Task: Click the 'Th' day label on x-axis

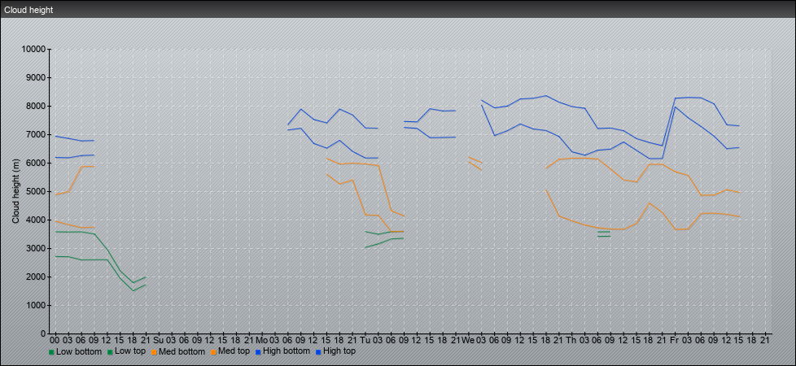Action: (571, 340)
